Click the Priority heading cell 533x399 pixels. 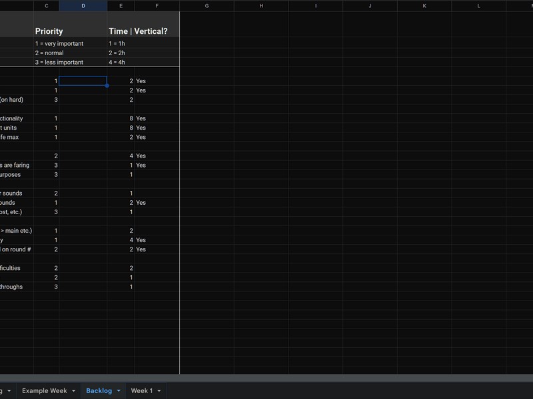pyautogui.click(x=49, y=31)
